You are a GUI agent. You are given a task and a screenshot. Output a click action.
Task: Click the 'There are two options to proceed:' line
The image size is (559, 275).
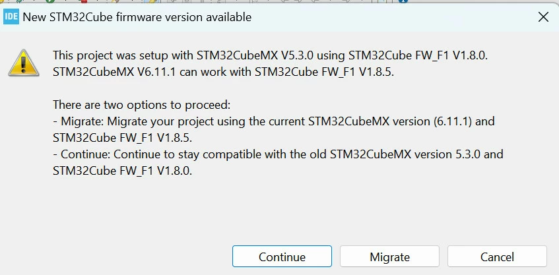(142, 105)
